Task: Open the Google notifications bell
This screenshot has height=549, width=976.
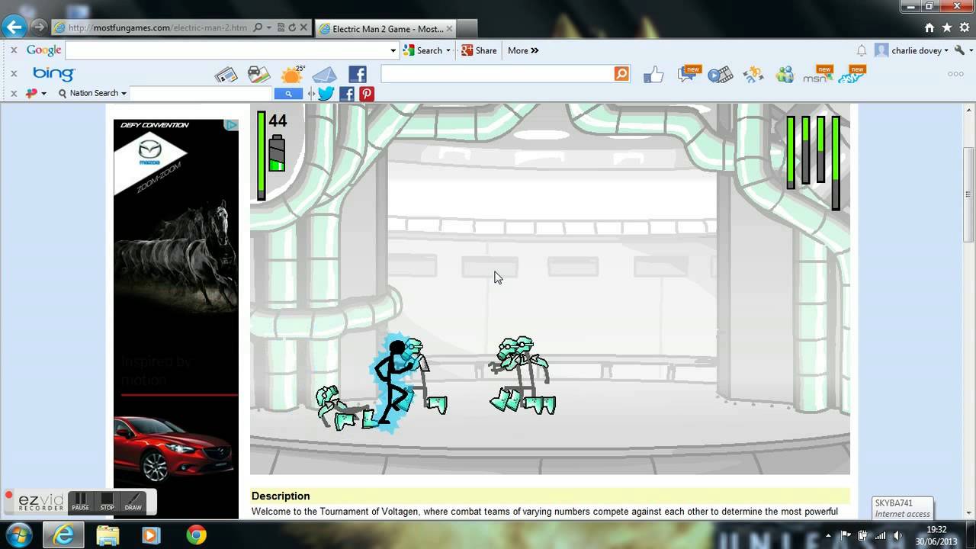Action: 862,50
